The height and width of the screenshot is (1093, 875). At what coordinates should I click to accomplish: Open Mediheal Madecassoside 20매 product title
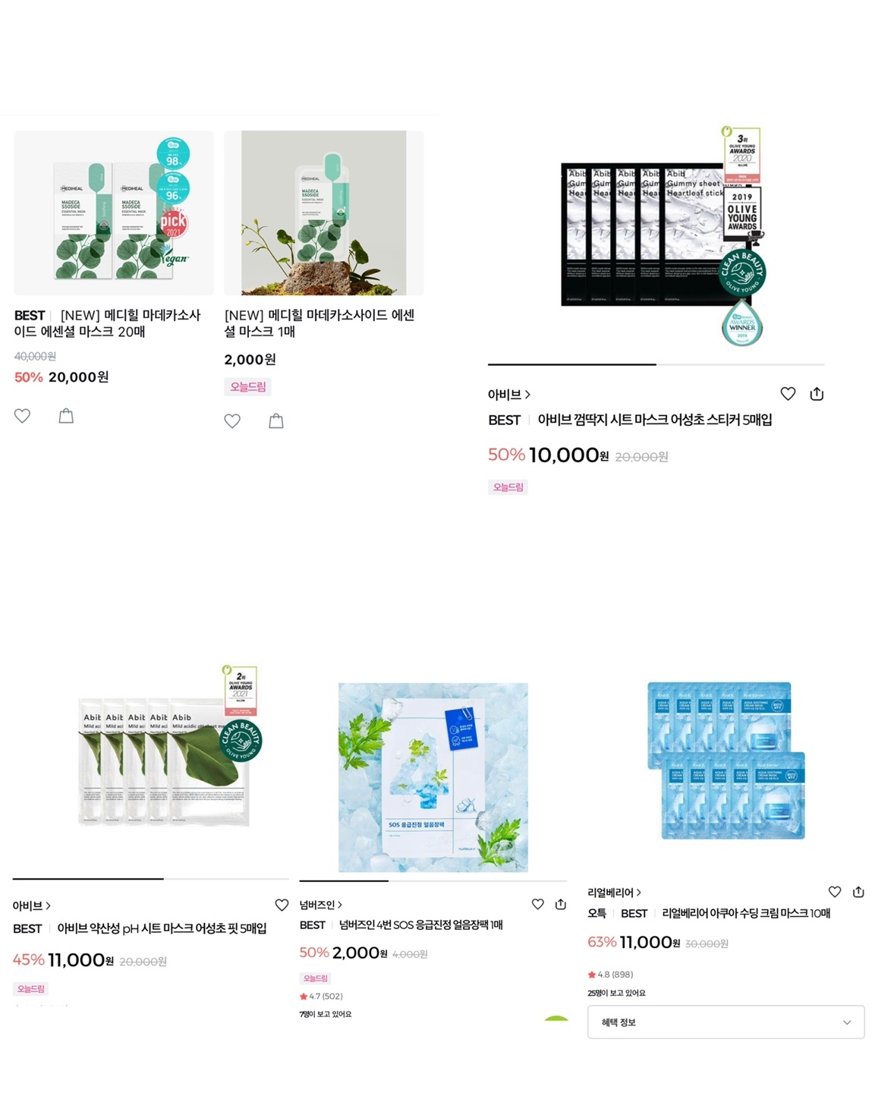tap(107, 323)
